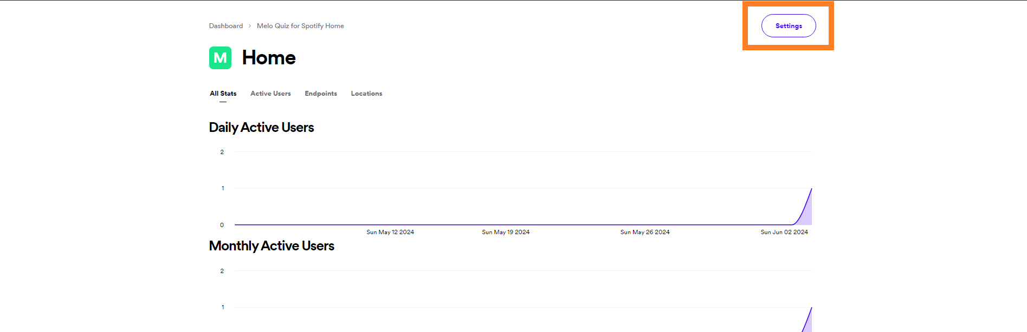Click Sun May 12 2024 axis label
This screenshot has width=1027, height=332.
(x=390, y=232)
